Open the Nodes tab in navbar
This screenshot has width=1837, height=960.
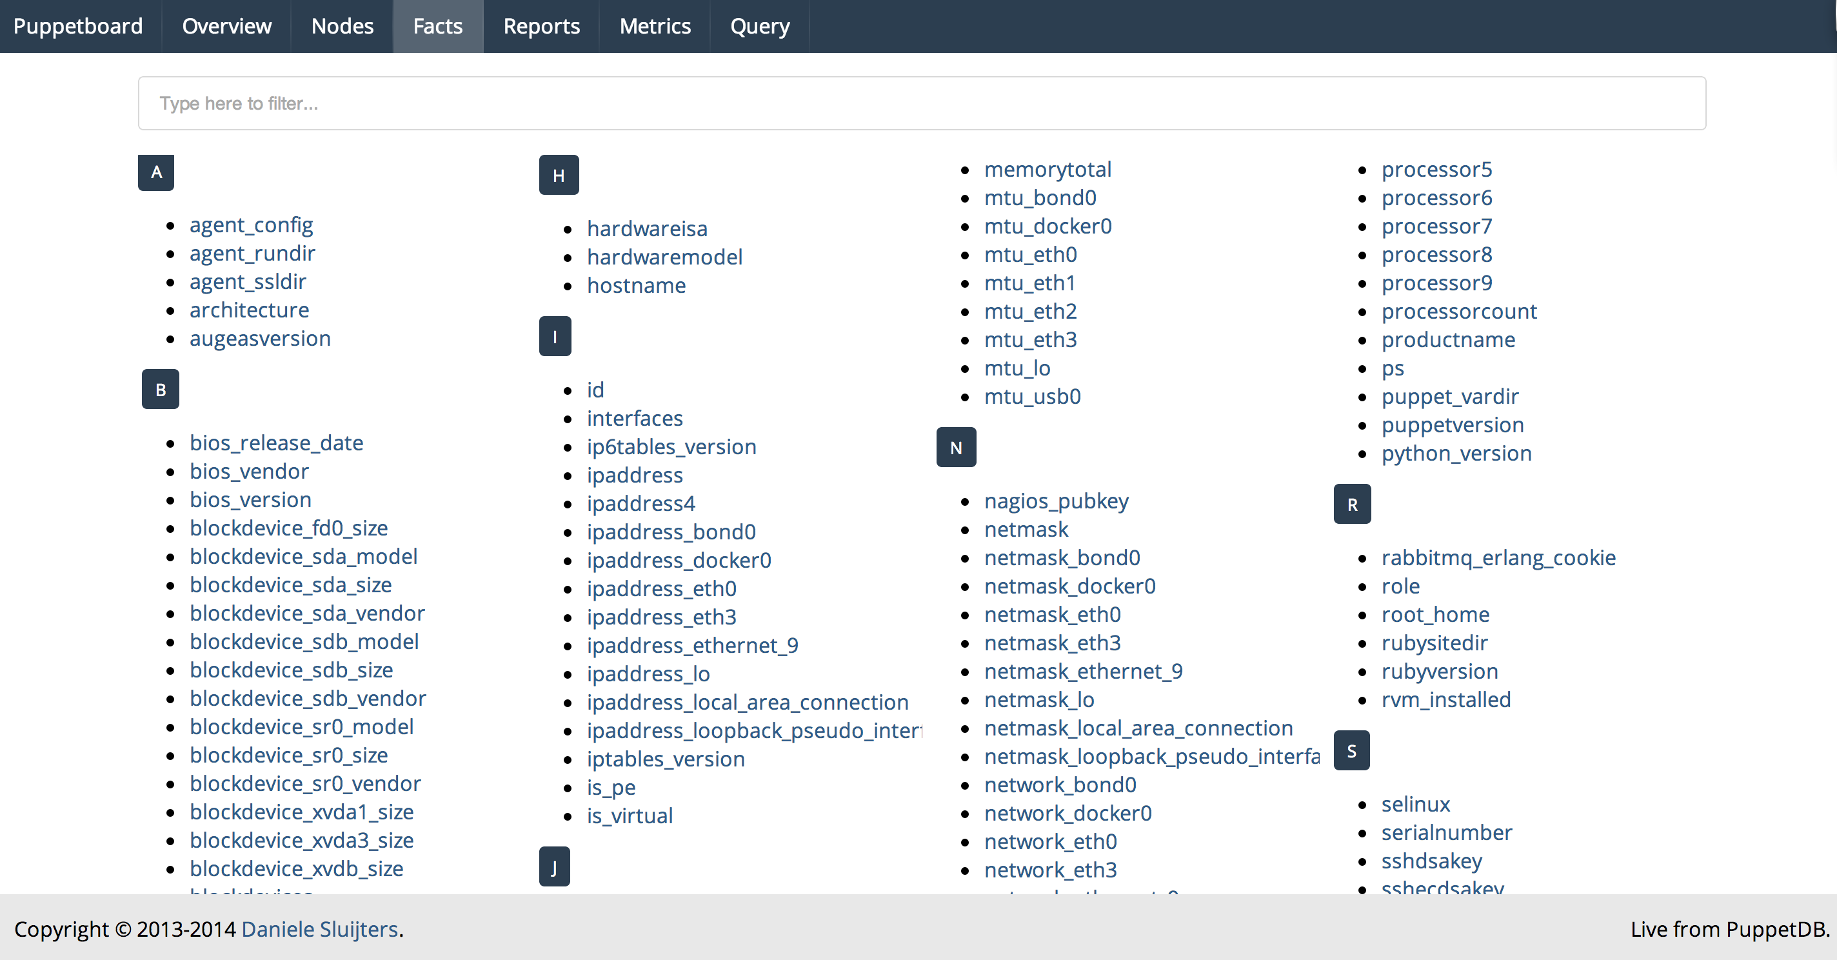[343, 26]
